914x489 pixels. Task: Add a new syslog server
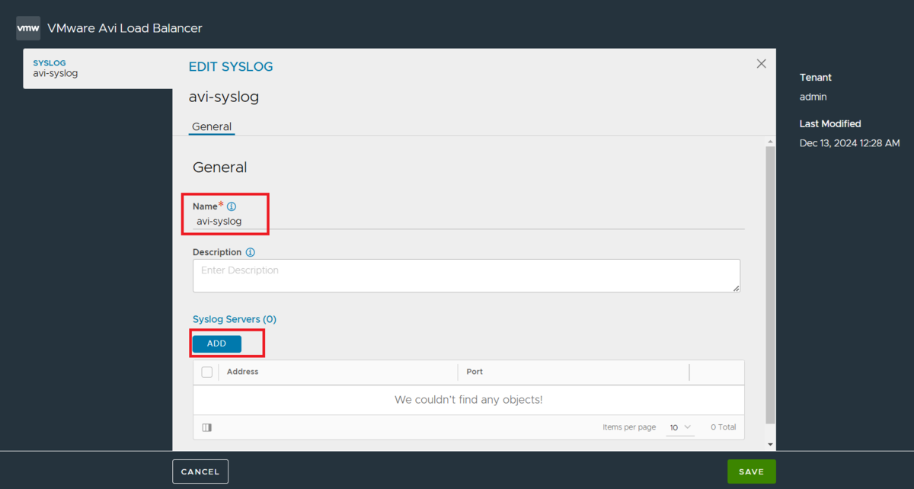tap(217, 344)
